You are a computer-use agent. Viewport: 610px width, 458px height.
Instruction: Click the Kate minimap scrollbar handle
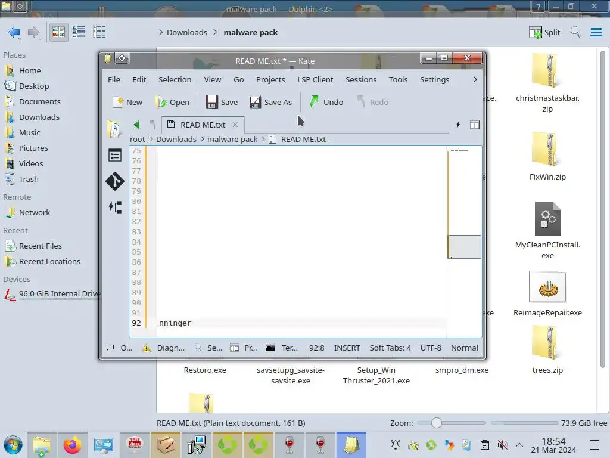pyautogui.click(x=464, y=246)
